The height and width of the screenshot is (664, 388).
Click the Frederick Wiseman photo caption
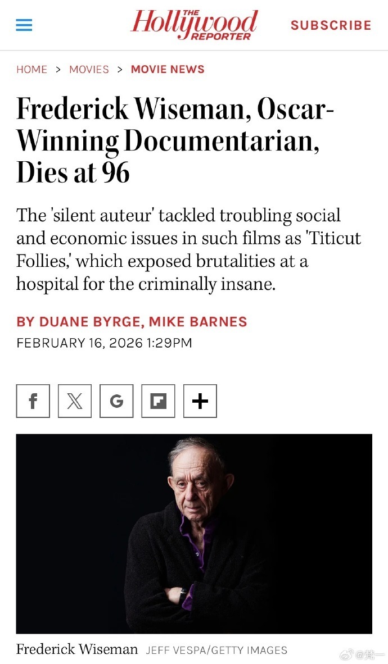tap(77, 649)
